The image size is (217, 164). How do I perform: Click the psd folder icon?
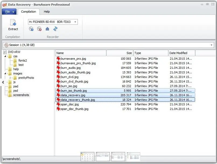[x=10, y=91]
